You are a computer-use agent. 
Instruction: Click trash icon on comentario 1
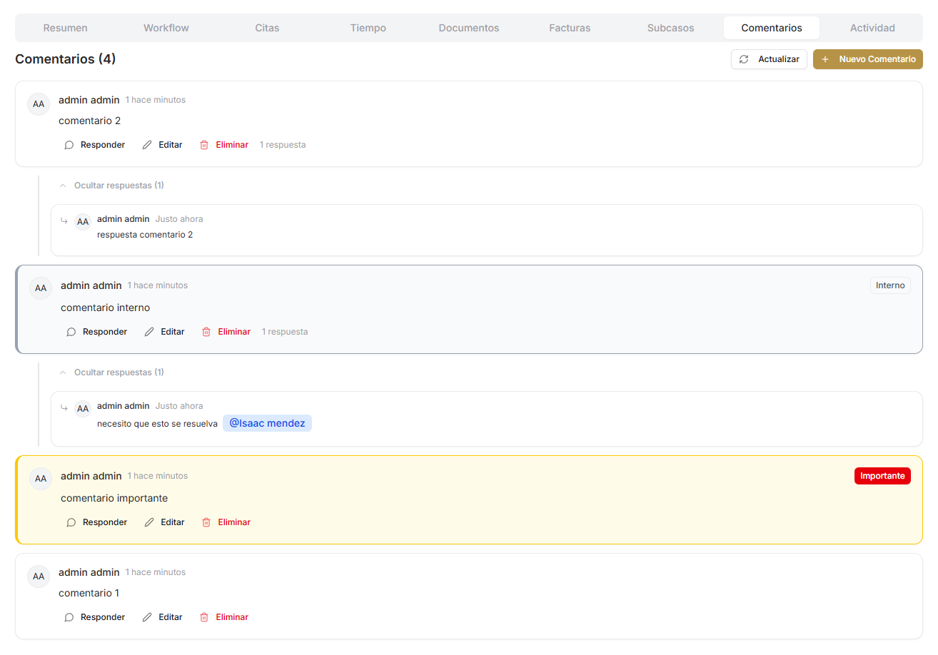pos(204,617)
